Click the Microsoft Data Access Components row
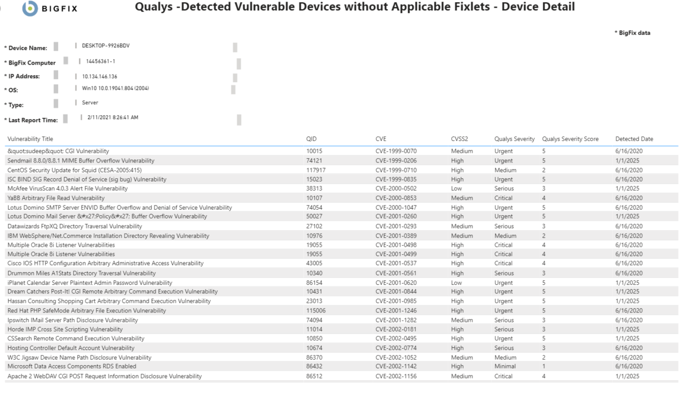The height and width of the screenshot is (394, 685). [x=72, y=367]
